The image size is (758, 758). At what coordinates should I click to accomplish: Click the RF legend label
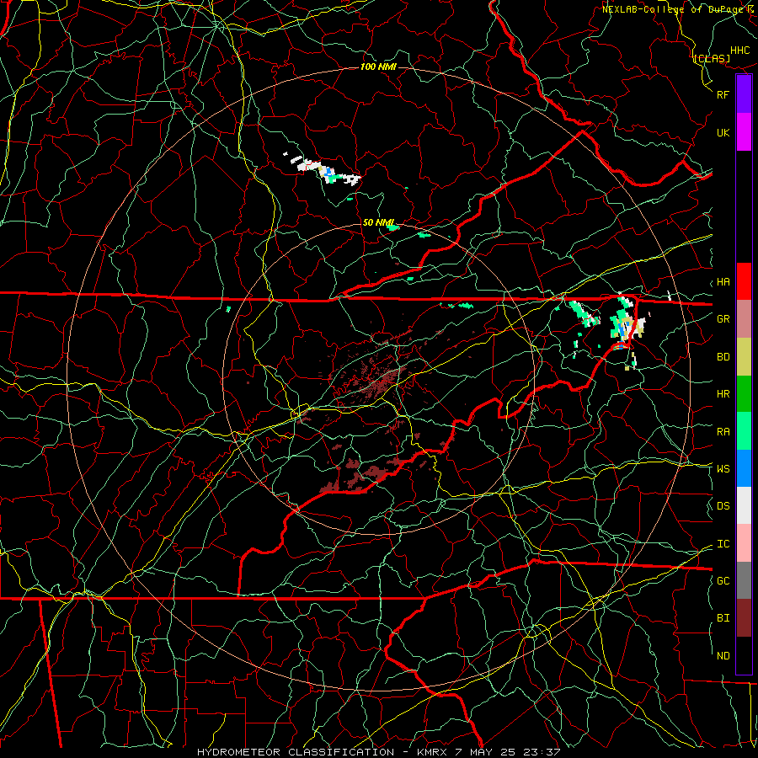(x=723, y=94)
